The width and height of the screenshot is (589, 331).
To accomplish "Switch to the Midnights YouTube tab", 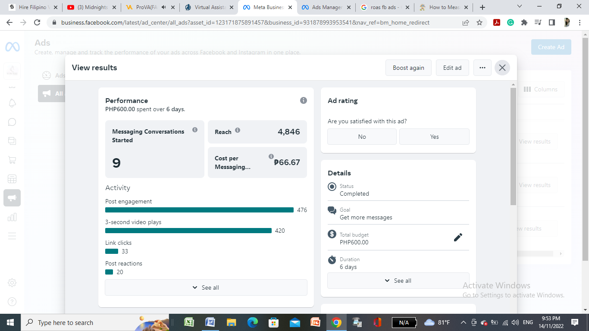I will click(91, 7).
